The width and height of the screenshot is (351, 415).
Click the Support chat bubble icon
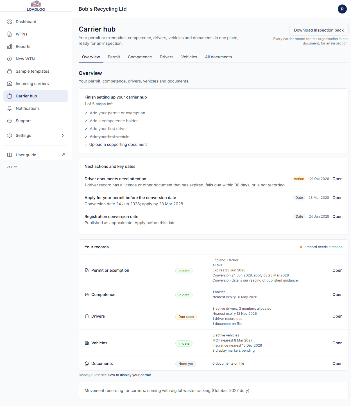[10, 121]
